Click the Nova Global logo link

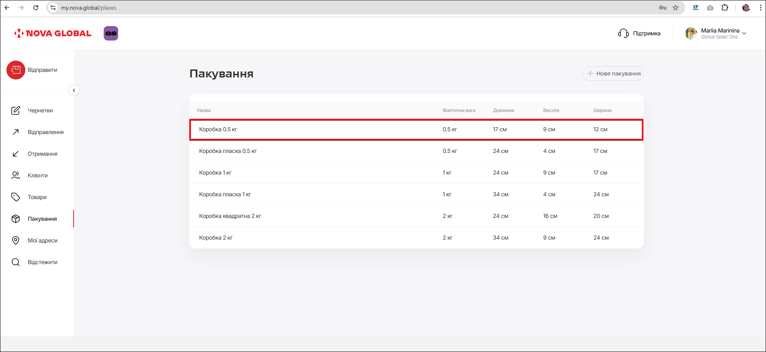point(53,33)
